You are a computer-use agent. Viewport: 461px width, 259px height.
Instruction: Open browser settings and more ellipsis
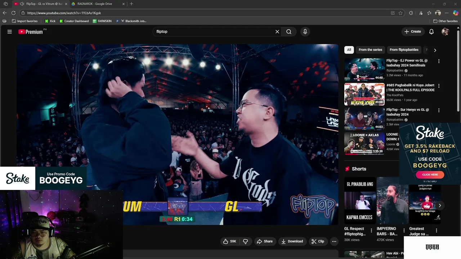[447, 13]
